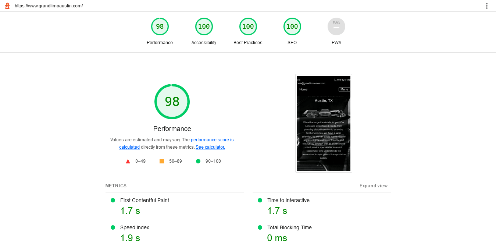The width and height of the screenshot is (496, 251).
Task: Open the three-dot tools menu
Action: point(487,6)
